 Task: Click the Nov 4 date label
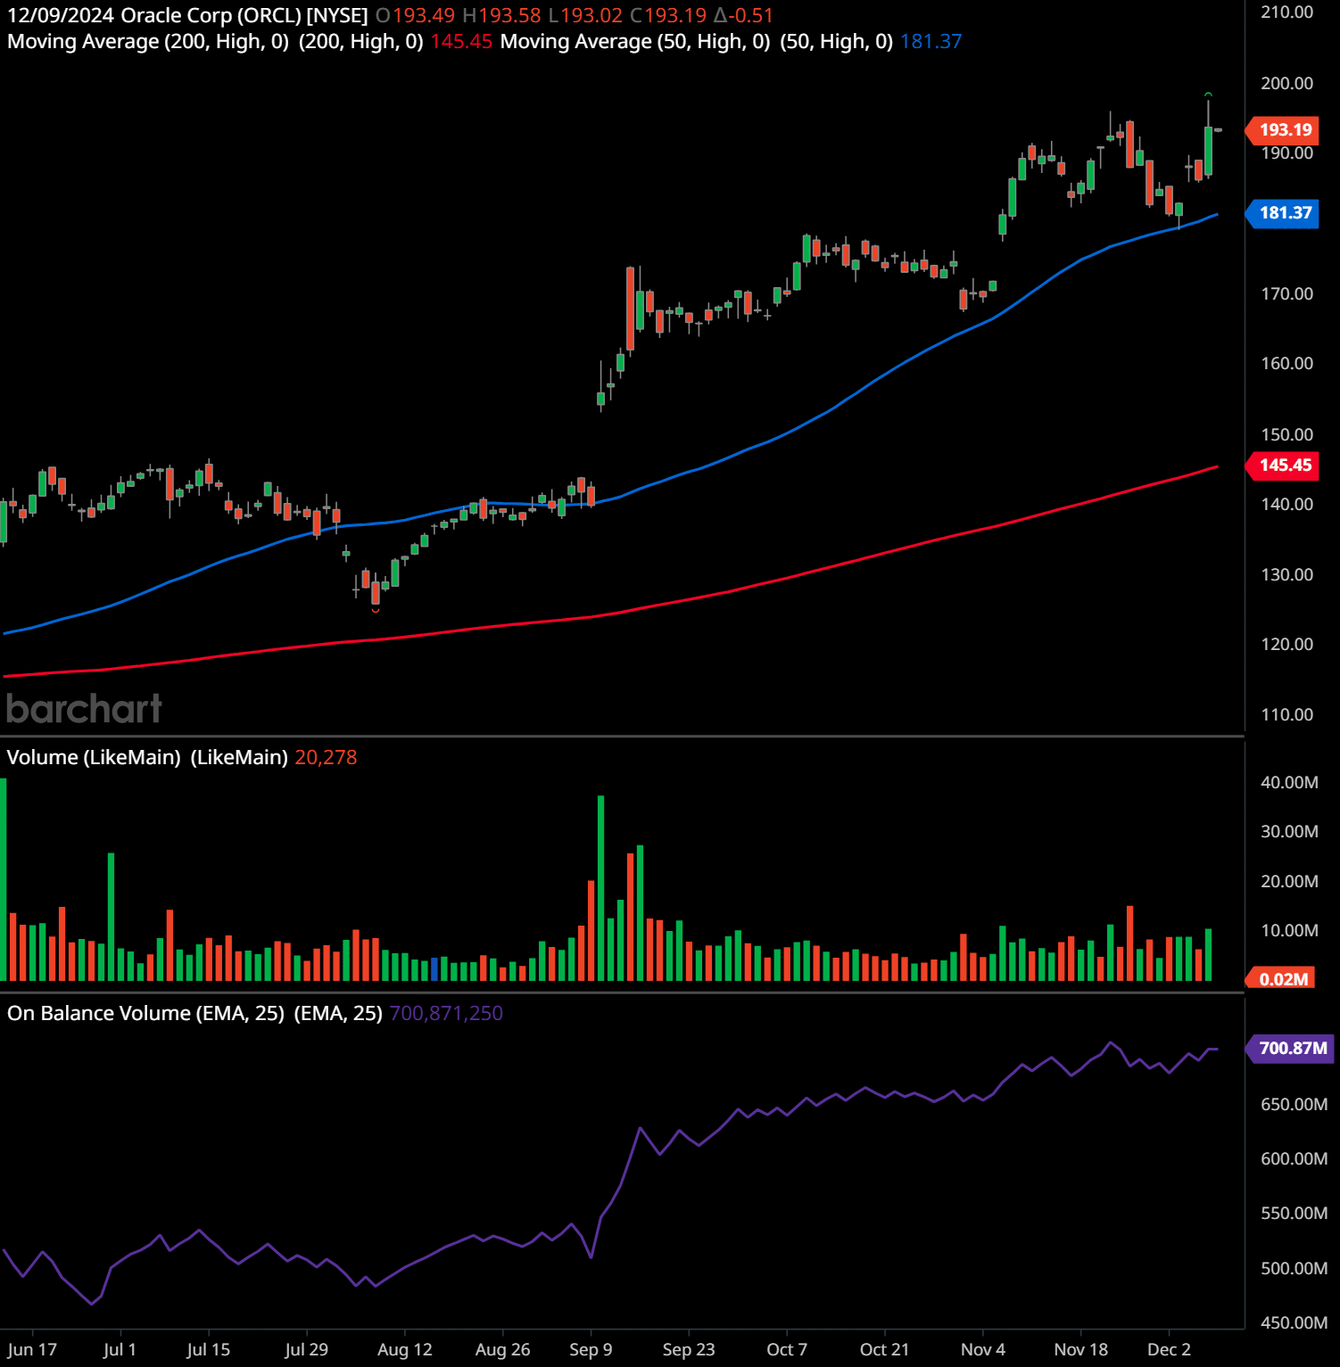point(982,1349)
